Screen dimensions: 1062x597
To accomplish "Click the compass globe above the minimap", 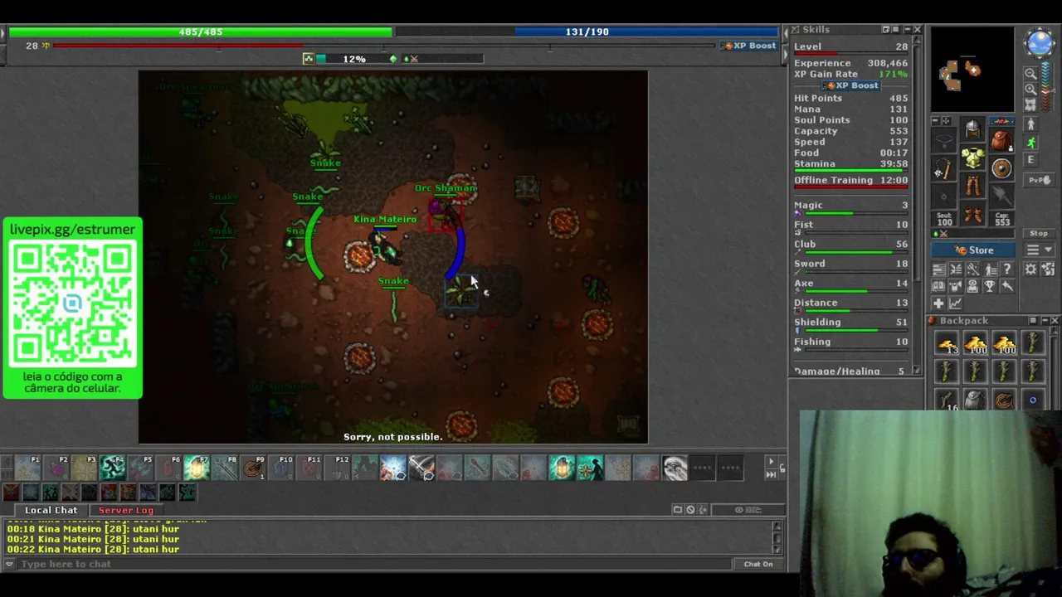I will 1040,43.
